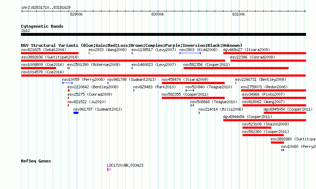This screenshot has height=189, width=316.
Task: Click nsv10059 (Perry2008) label
Action: (83, 79)
